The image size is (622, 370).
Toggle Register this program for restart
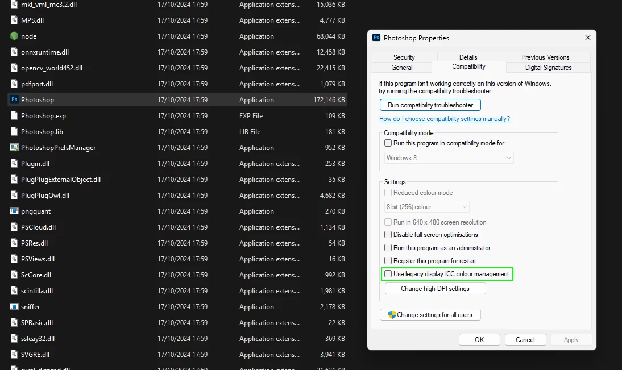388,260
